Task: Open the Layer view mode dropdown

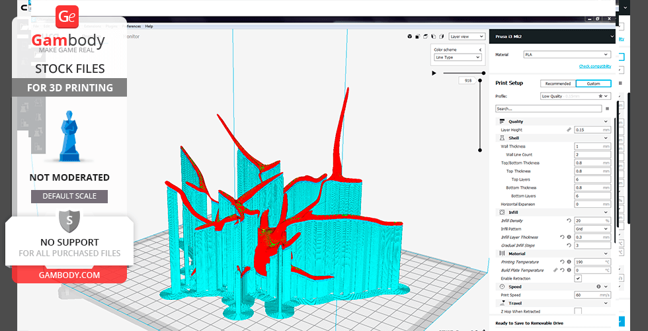Action: [466, 36]
